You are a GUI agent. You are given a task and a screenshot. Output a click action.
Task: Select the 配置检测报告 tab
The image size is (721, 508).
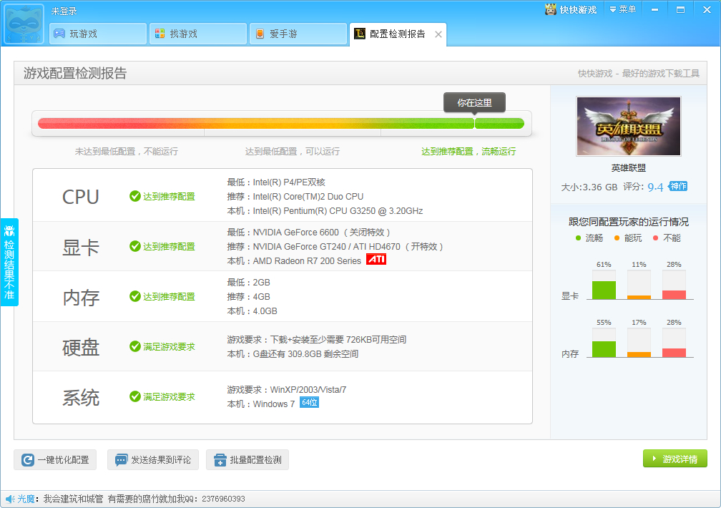(397, 34)
